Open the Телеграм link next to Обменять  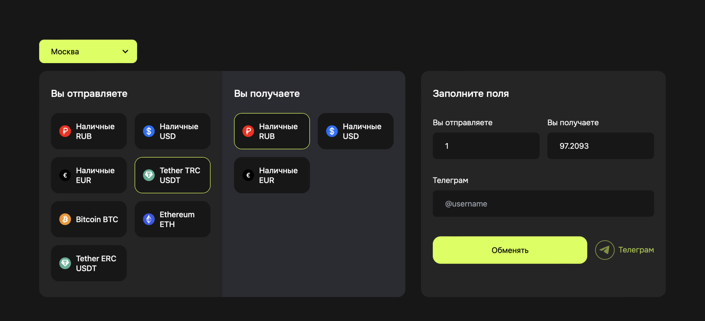[x=636, y=250]
